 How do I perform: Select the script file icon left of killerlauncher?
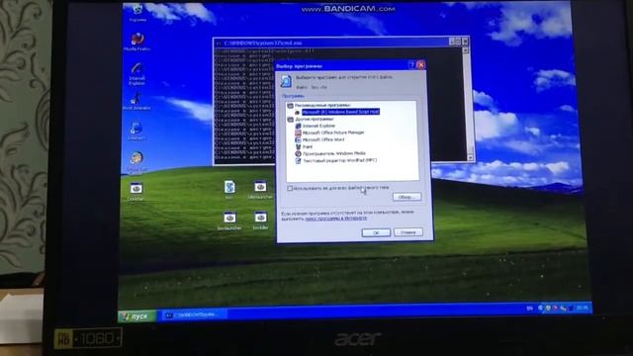[x=229, y=190]
